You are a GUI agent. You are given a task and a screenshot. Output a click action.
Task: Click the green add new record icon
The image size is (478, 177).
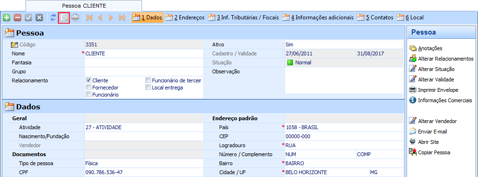[x=7, y=18]
